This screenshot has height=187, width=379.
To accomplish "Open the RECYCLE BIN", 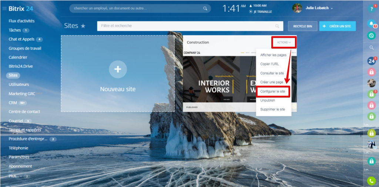I will [303, 26].
